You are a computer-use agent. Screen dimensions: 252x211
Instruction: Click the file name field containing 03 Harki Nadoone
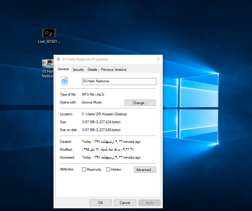click(x=119, y=81)
